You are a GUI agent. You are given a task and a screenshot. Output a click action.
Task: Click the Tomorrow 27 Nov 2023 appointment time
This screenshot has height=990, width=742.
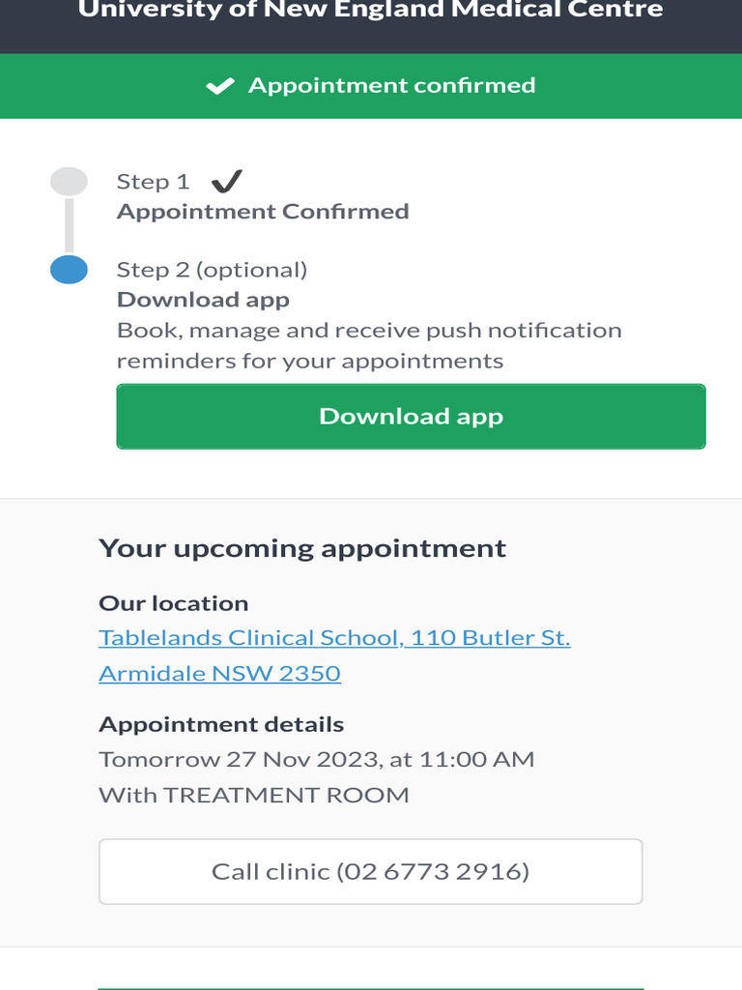[x=316, y=759]
